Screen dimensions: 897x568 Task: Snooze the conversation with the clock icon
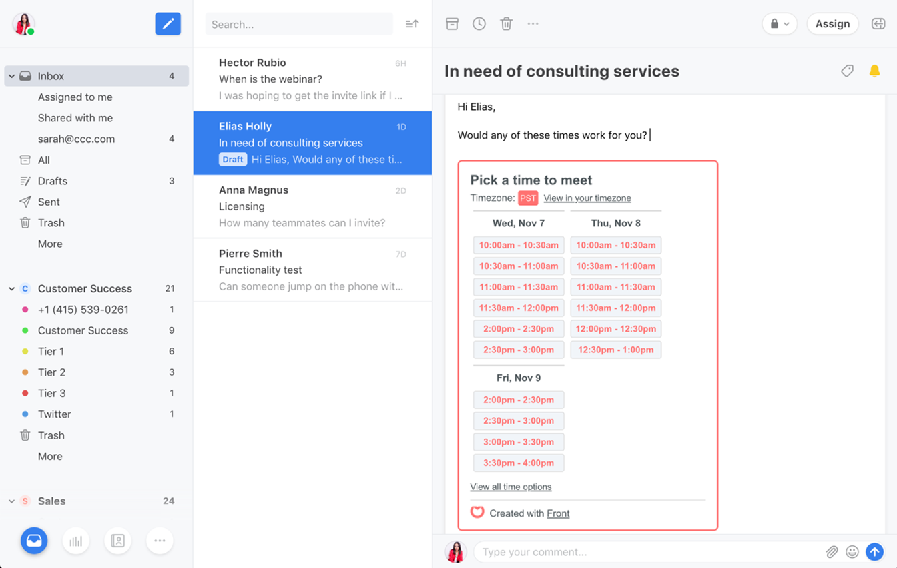(479, 23)
